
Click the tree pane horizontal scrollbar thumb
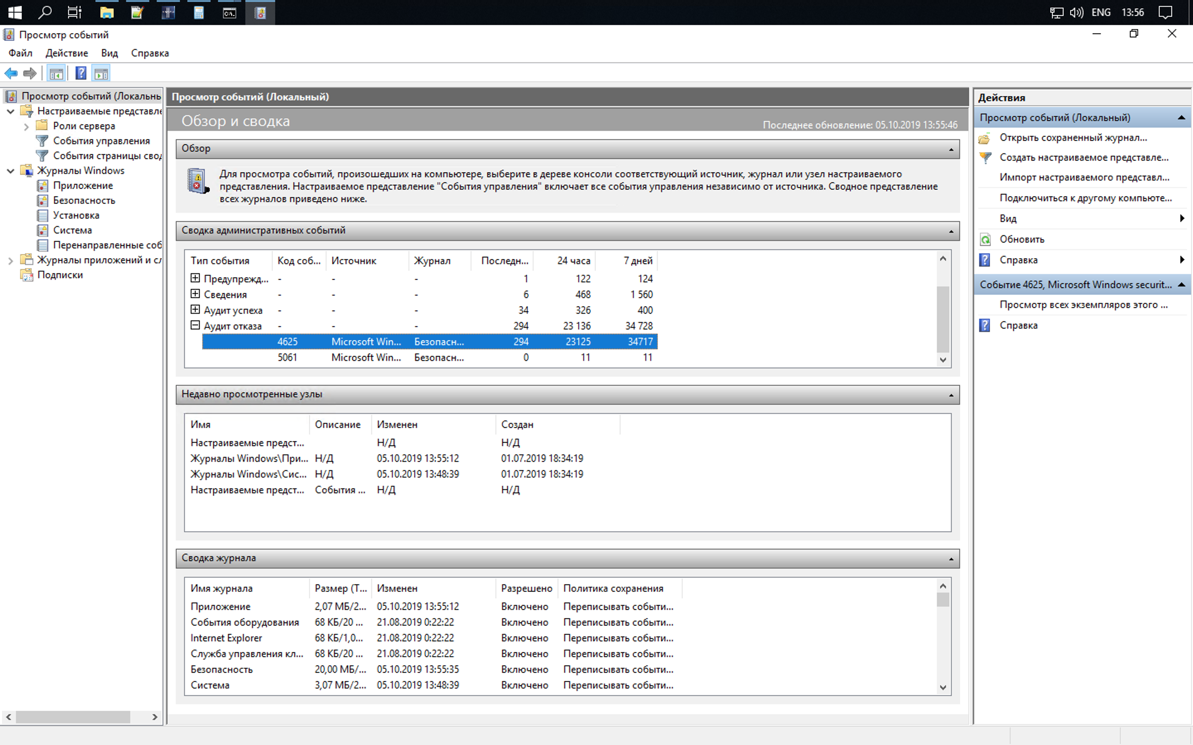73,717
